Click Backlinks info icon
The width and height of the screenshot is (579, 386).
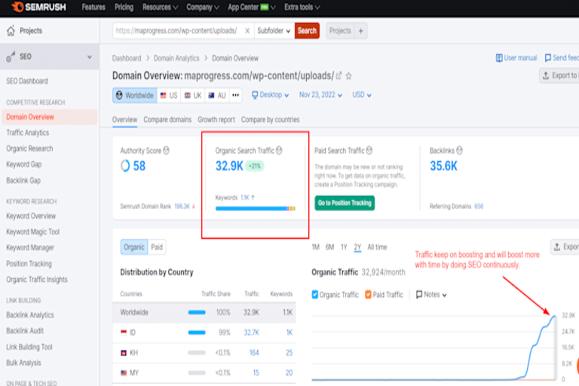tap(459, 150)
